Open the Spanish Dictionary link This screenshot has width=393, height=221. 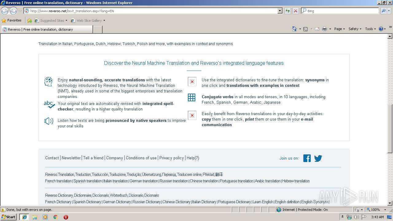click(87, 202)
